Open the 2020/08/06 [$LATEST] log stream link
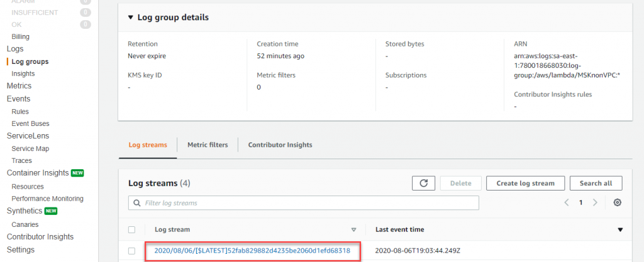Image resolution: width=644 pixels, height=262 pixels. coord(252,251)
